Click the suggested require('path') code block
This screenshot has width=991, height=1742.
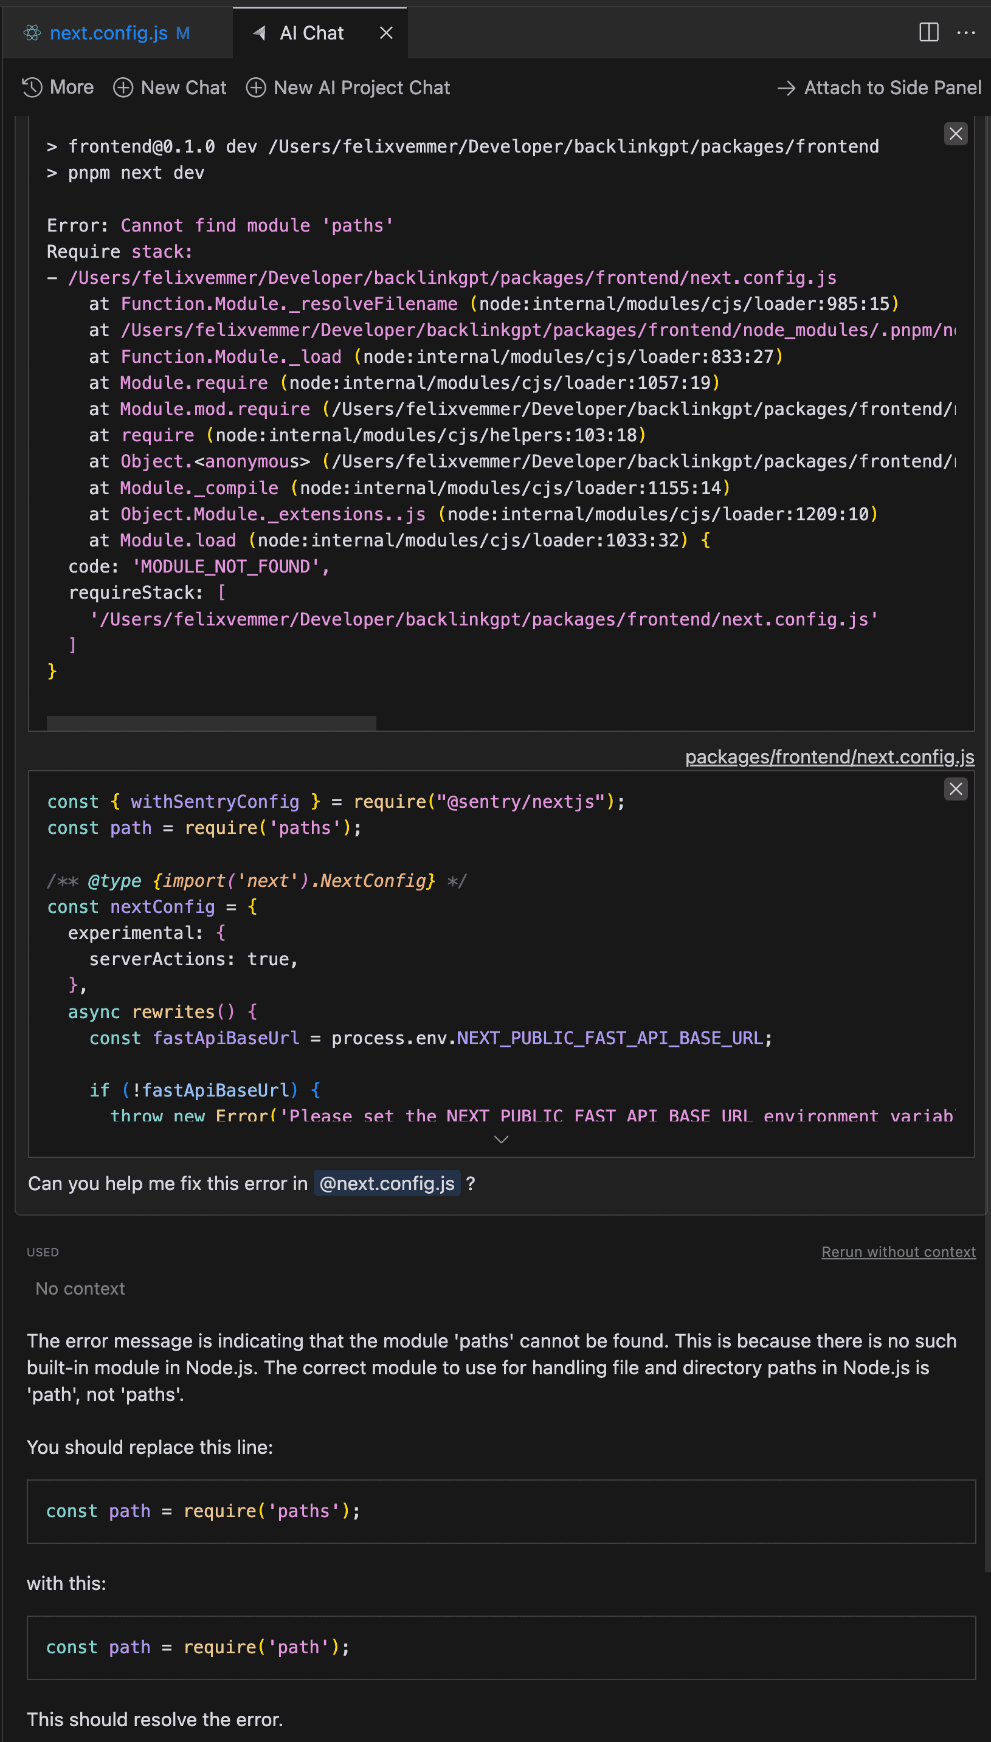(501, 1647)
